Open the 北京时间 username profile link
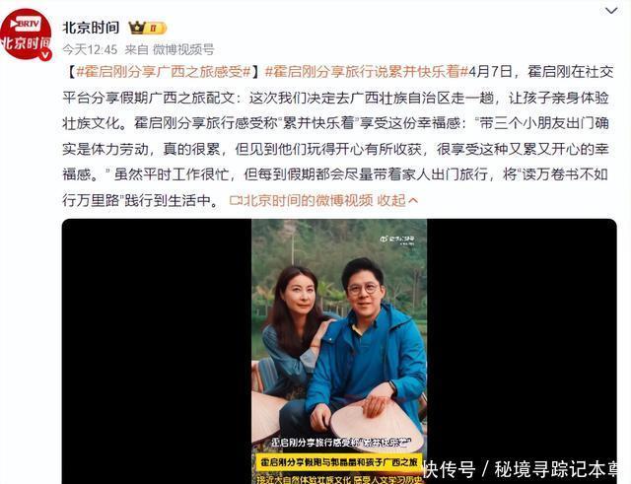The image size is (631, 484). (x=91, y=28)
